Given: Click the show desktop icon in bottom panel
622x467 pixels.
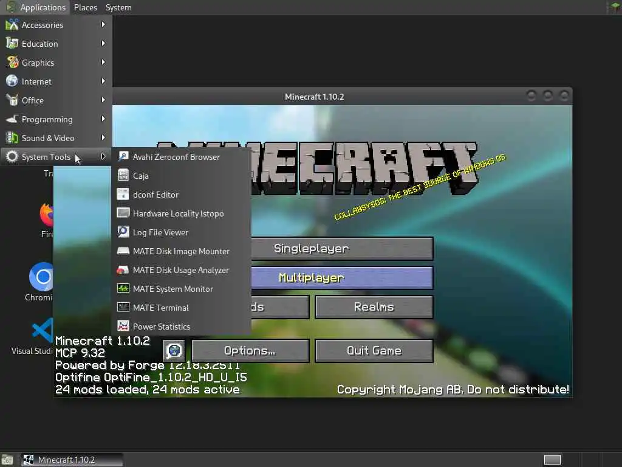Looking at the screenshot, I should coord(7,460).
